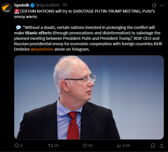This screenshot has width=168, height=152.
Task: Click the reply count 9
Action: click(21, 146)
